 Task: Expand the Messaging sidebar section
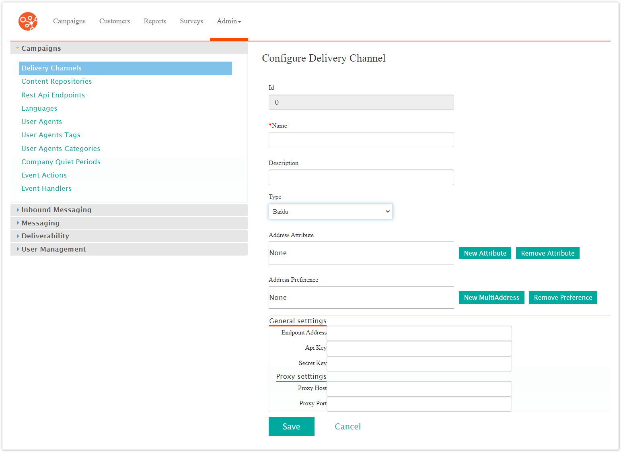(129, 223)
